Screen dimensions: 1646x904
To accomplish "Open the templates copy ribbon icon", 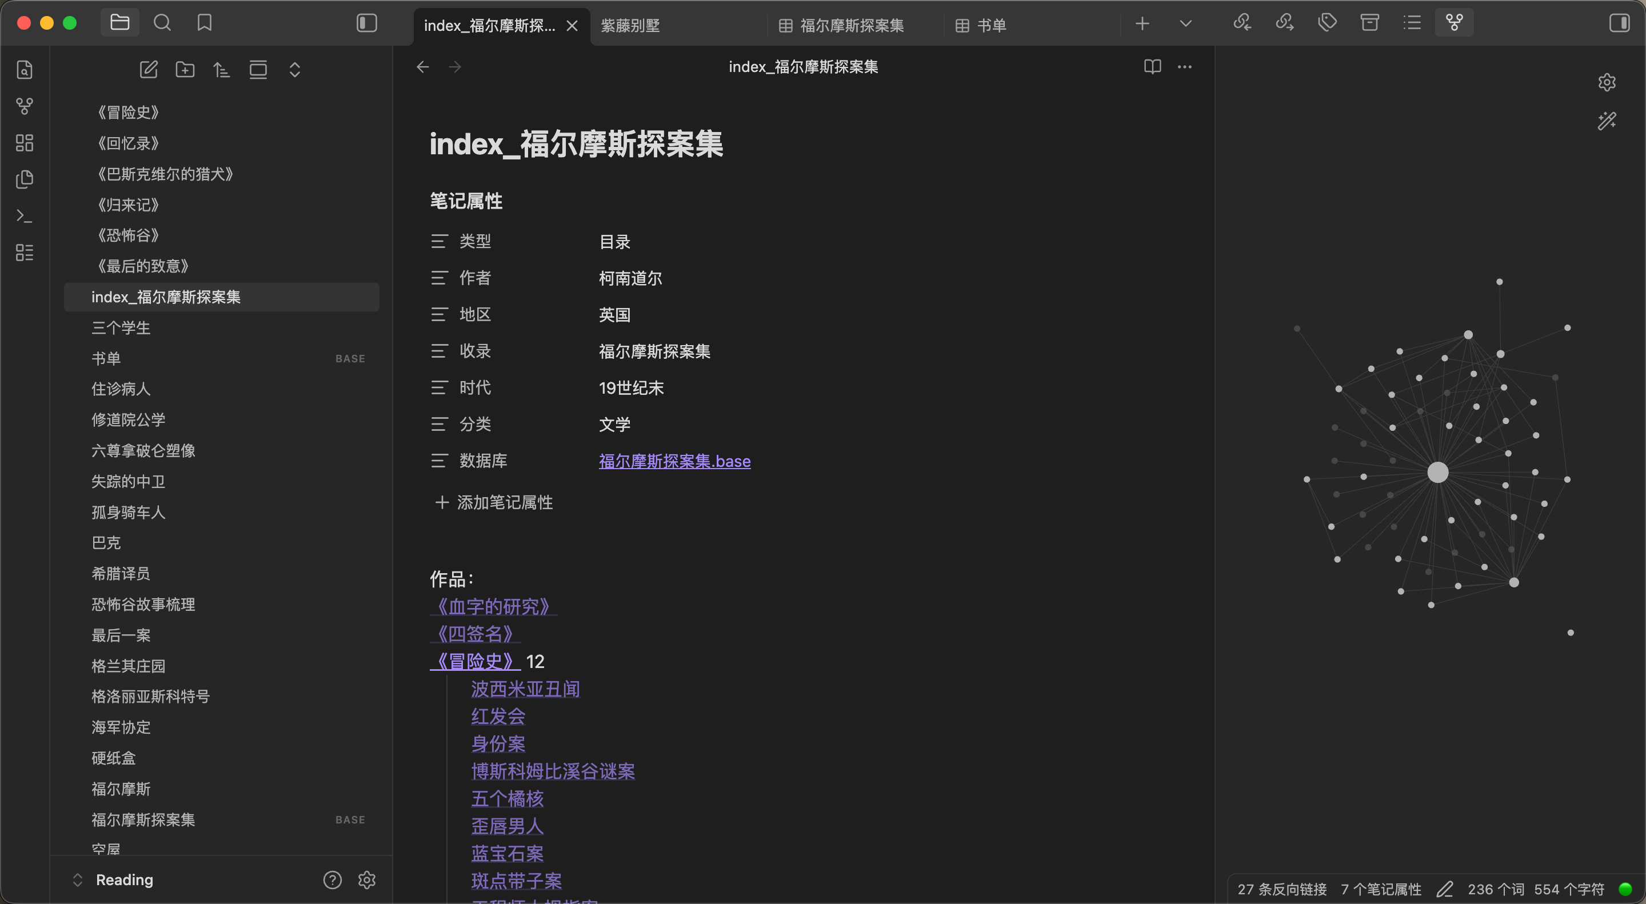I will click(24, 179).
